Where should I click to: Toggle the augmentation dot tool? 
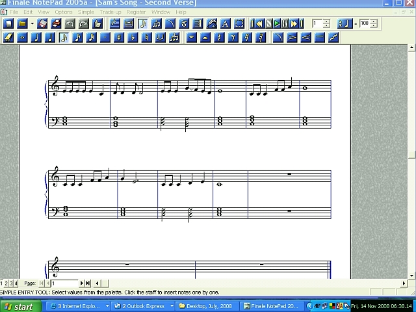[106, 37]
